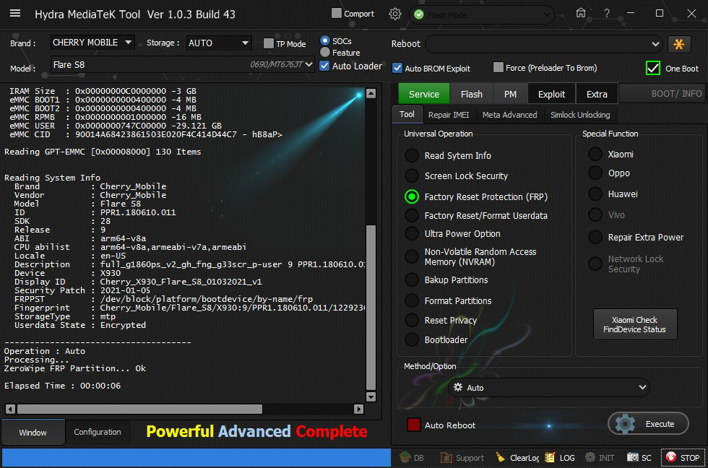
Task: Open the Extra tab
Action: [x=597, y=95]
